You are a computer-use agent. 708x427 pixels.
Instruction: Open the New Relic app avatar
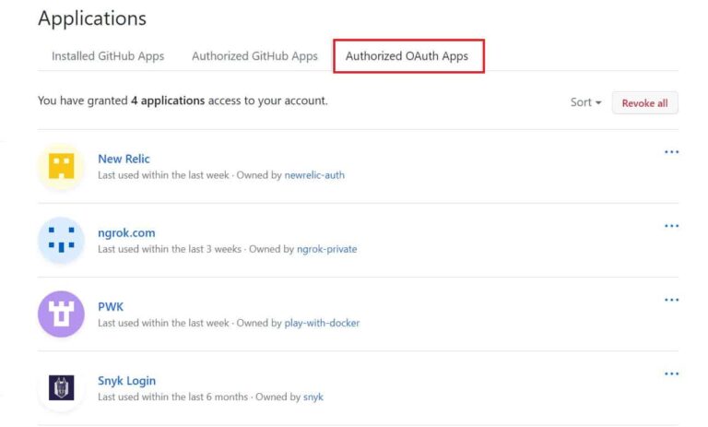(61, 166)
